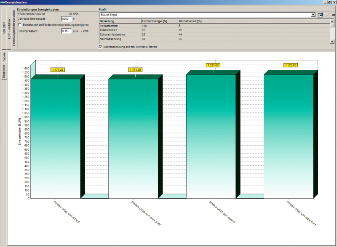337x247 pixels.
Task: Click Betriebszeit value 44 for Schwachlastbetrieb
Action: [x=180, y=35]
